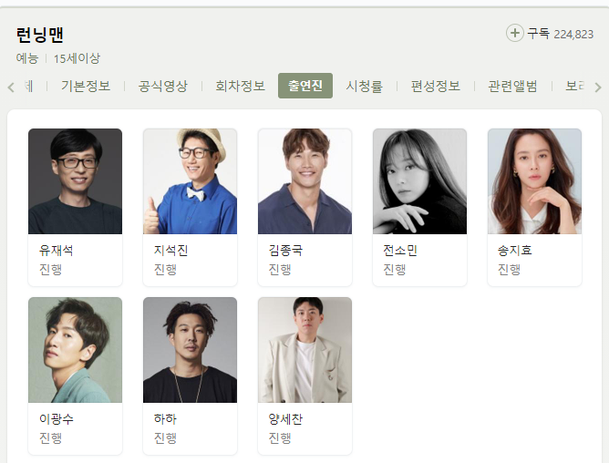
Task: Click the 런닝맨 show title
Action: (x=40, y=35)
